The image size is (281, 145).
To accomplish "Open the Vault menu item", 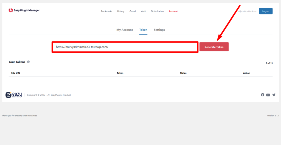I will point(143,11).
